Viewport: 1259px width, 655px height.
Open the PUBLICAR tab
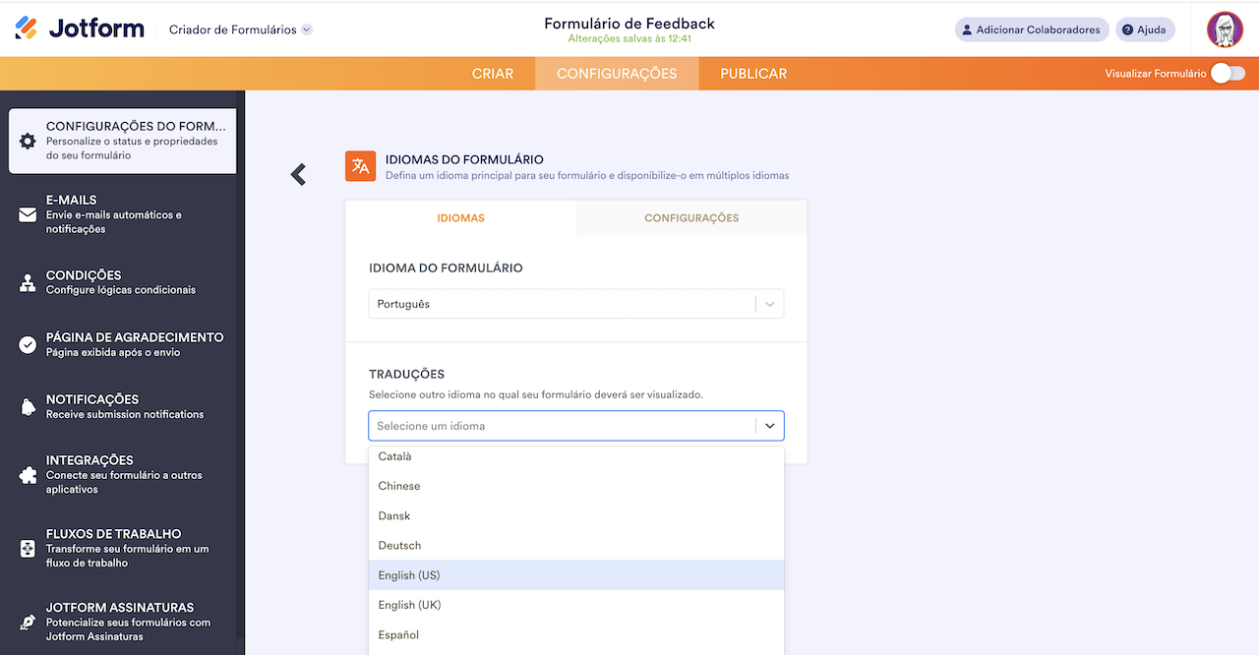pyautogui.click(x=752, y=73)
